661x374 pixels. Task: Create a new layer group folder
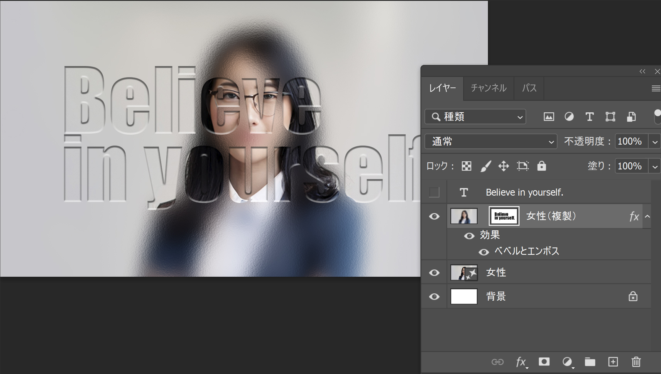click(590, 362)
